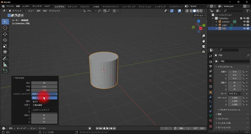Disable rendering for 円柱 row
251x134 pixels.
pos(248,28)
